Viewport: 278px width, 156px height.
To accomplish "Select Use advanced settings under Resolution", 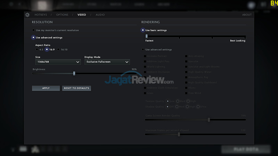I will pos(33,37).
